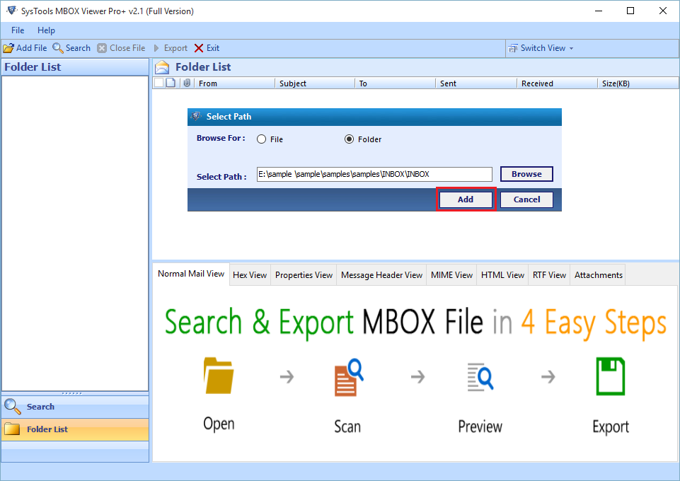Click the Add button in dialog

tap(466, 199)
